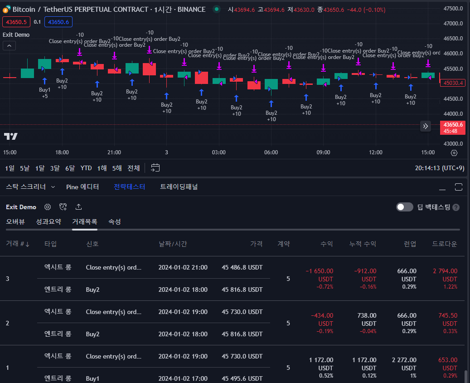Click the 누적 수익 column header
Image resolution: width=470 pixels, height=383 pixels.
(363, 244)
